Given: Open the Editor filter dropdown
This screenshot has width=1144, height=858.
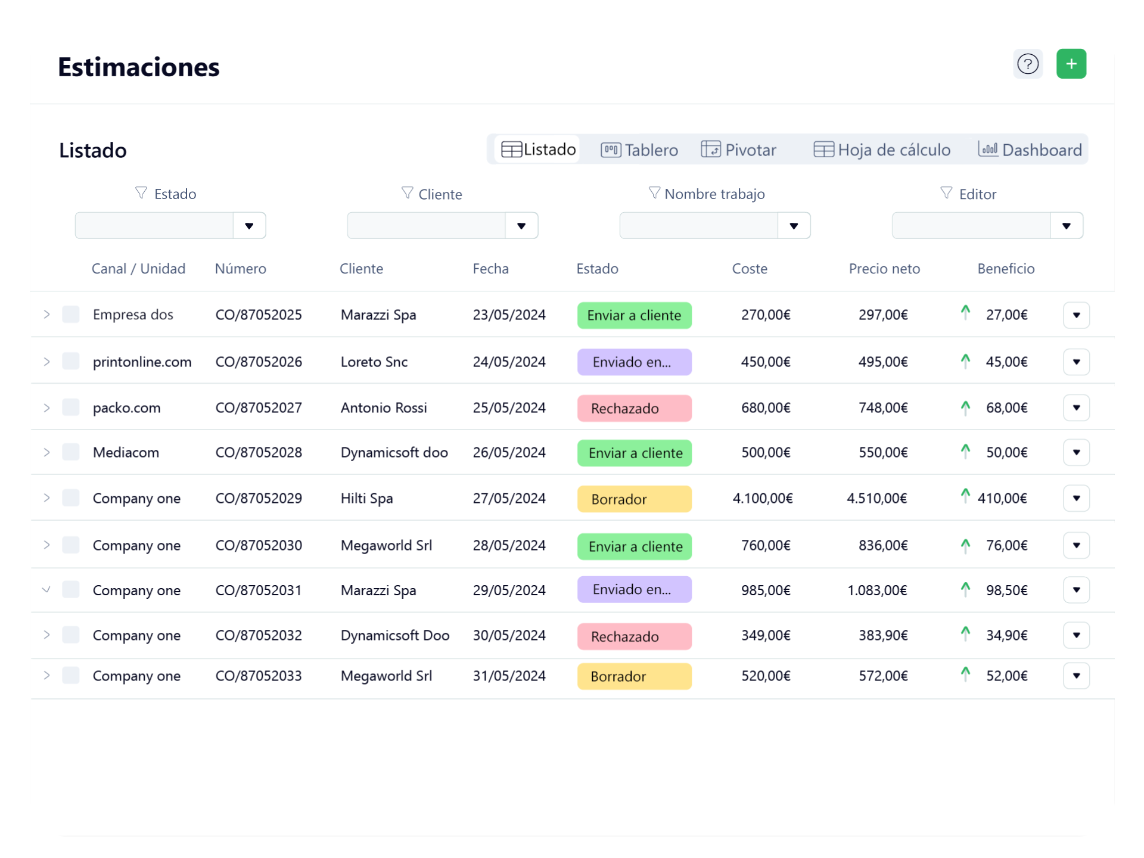Looking at the screenshot, I should [1067, 226].
